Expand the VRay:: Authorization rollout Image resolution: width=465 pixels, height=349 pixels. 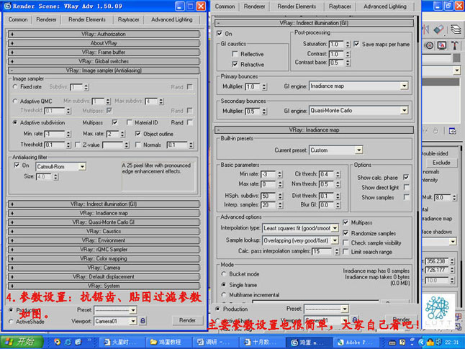click(x=104, y=34)
